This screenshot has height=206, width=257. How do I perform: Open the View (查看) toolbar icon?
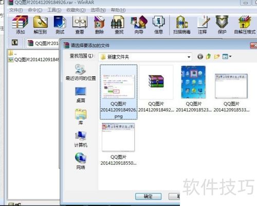coord(80,25)
